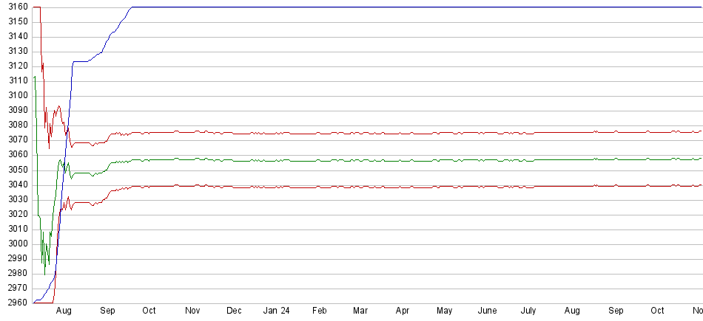
Task: Select the Dec month label
Action: 234,312
